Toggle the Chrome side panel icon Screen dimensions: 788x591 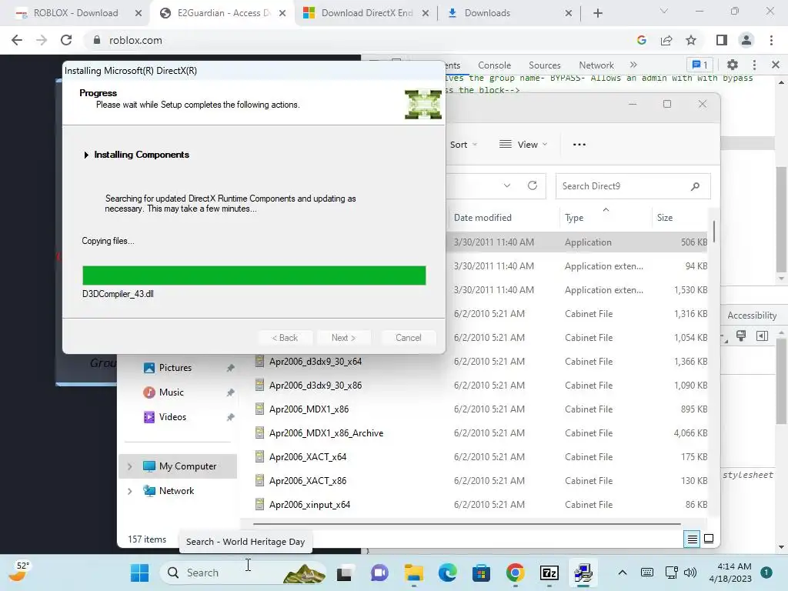coord(722,40)
